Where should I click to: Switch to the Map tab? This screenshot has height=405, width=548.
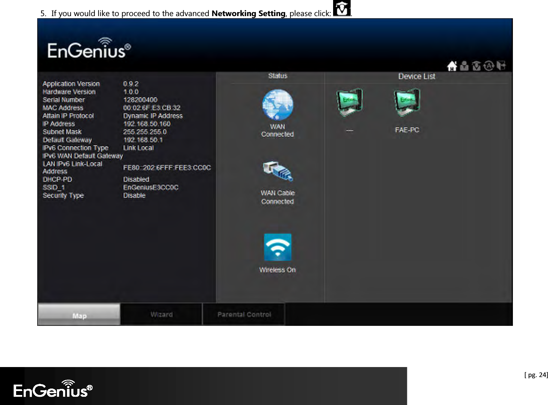coord(79,314)
